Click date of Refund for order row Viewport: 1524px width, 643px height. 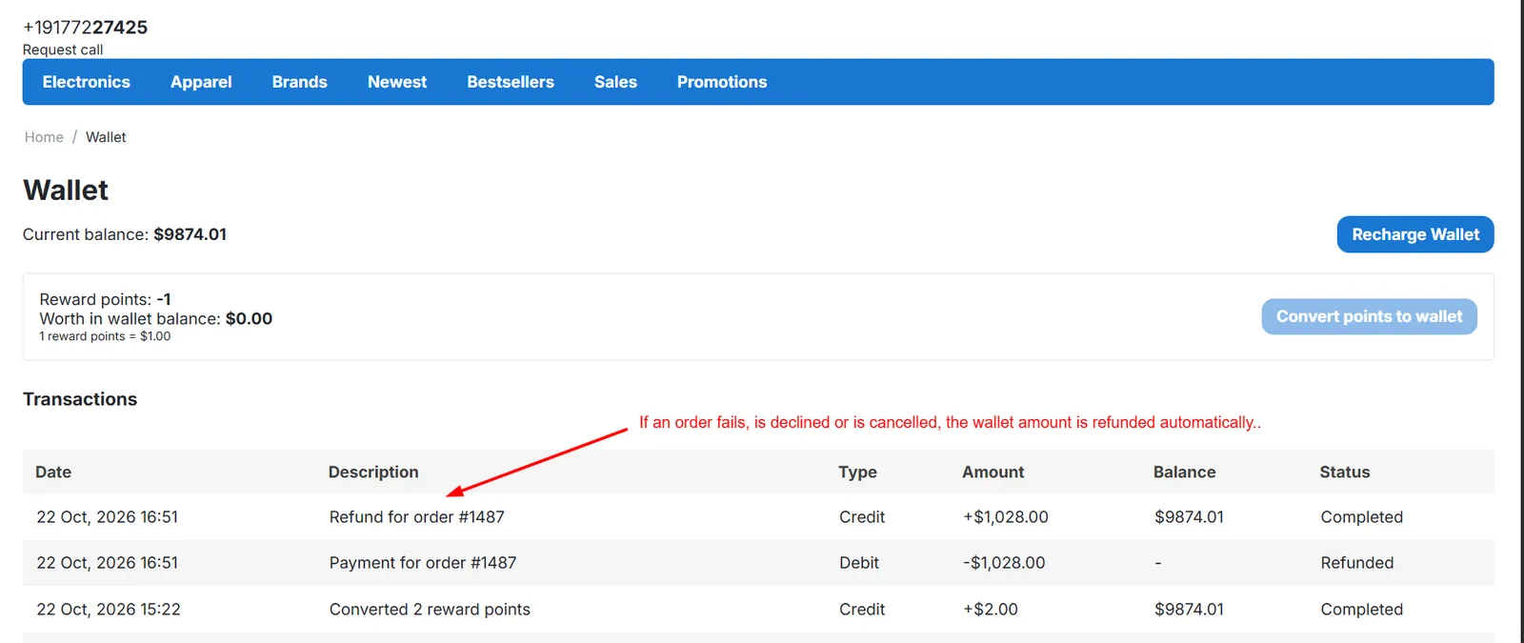click(107, 517)
